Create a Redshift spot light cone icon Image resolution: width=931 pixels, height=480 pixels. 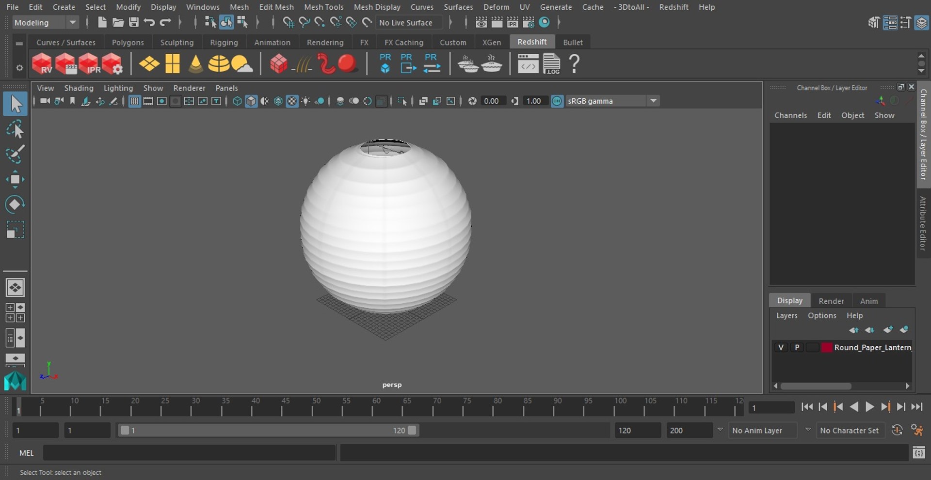click(195, 64)
